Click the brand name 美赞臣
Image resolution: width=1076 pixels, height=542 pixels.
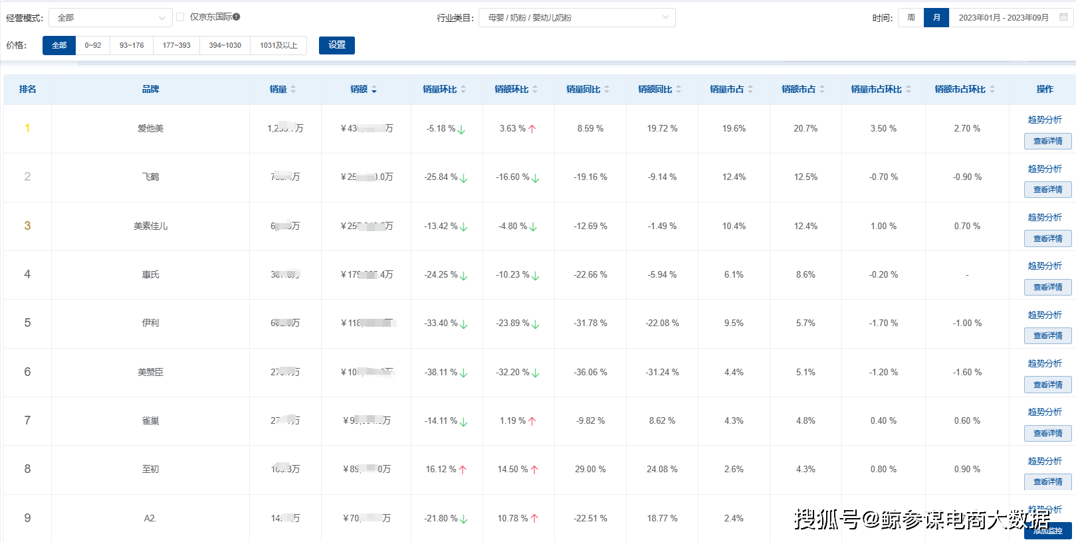click(150, 373)
